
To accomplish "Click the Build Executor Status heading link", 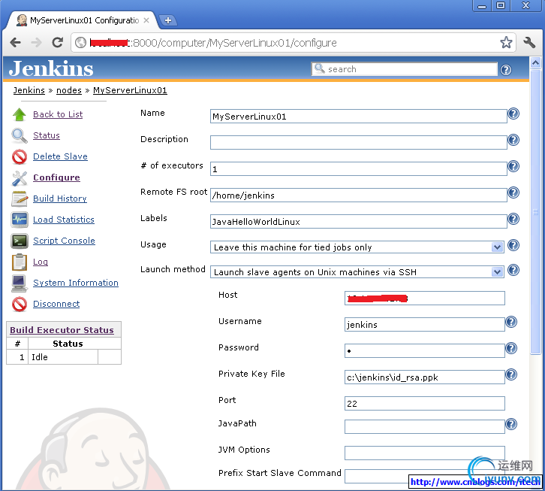I will [62, 330].
